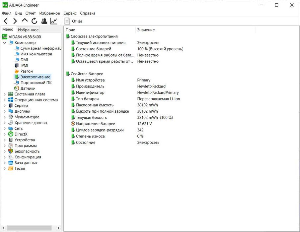The width and height of the screenshot is (300, 232).
Task: Open the Избранное menu in the menu bar
Action: click(x=49, y=13)
